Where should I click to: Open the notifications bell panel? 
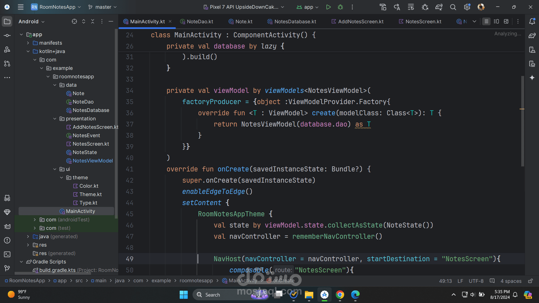(x=532, y=22)
